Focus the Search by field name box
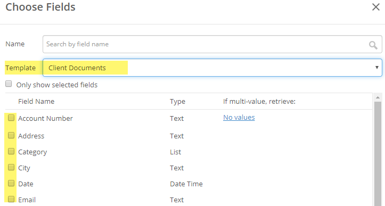 pos(212,44)
